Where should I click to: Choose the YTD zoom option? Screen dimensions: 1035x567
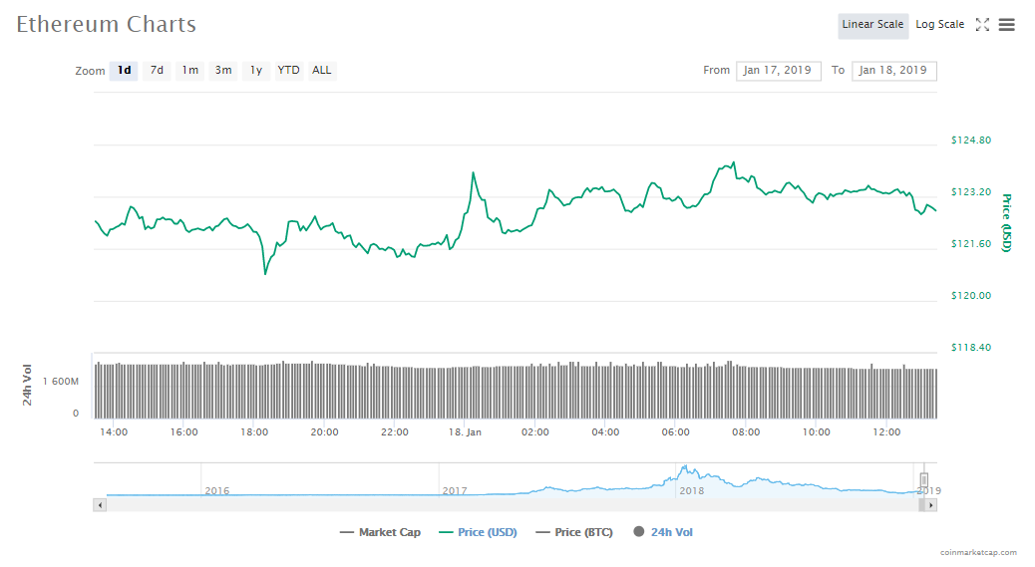pyautogui.click(x=288, y=71)
